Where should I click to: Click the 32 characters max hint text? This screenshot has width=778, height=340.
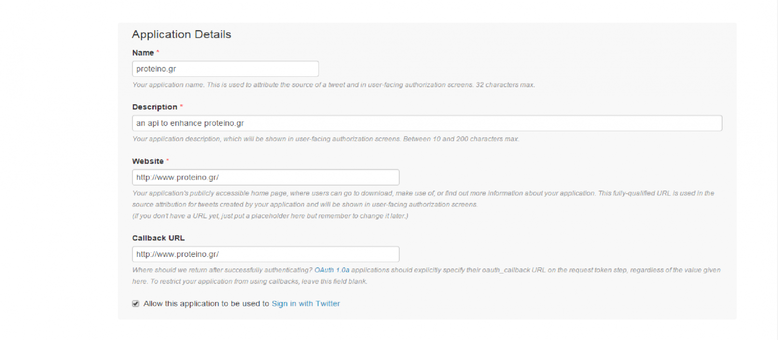(334, 85)
